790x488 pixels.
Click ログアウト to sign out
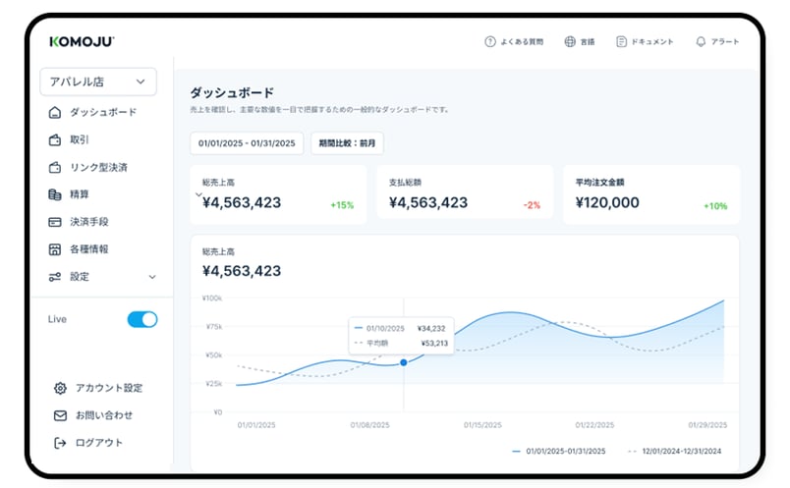[98, 443]
